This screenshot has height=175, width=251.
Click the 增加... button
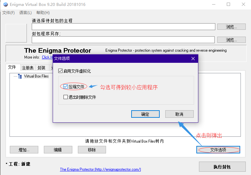(24, 150)
